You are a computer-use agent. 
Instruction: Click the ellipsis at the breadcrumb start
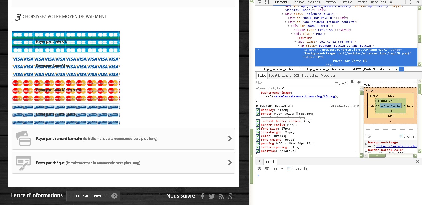(258, 69)
